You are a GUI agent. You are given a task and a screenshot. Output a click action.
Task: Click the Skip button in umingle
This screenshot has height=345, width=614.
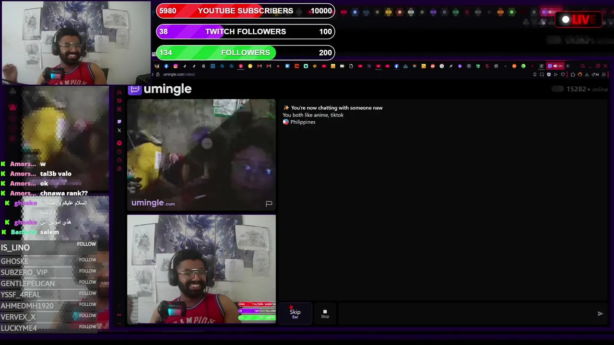pos(295,313)
